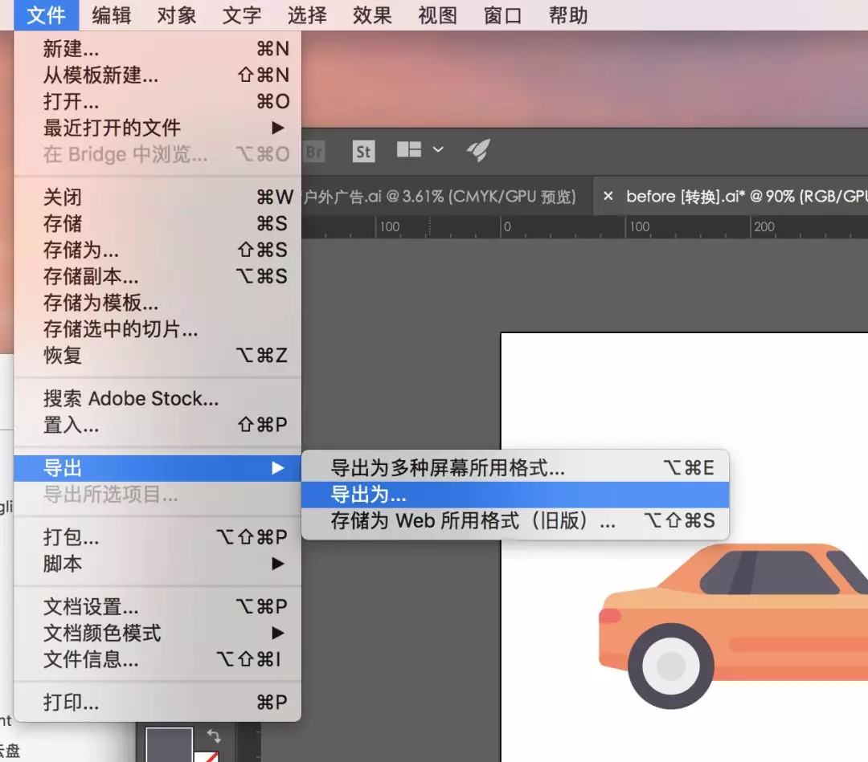Click the stroke none swatch

click(207, 756)
